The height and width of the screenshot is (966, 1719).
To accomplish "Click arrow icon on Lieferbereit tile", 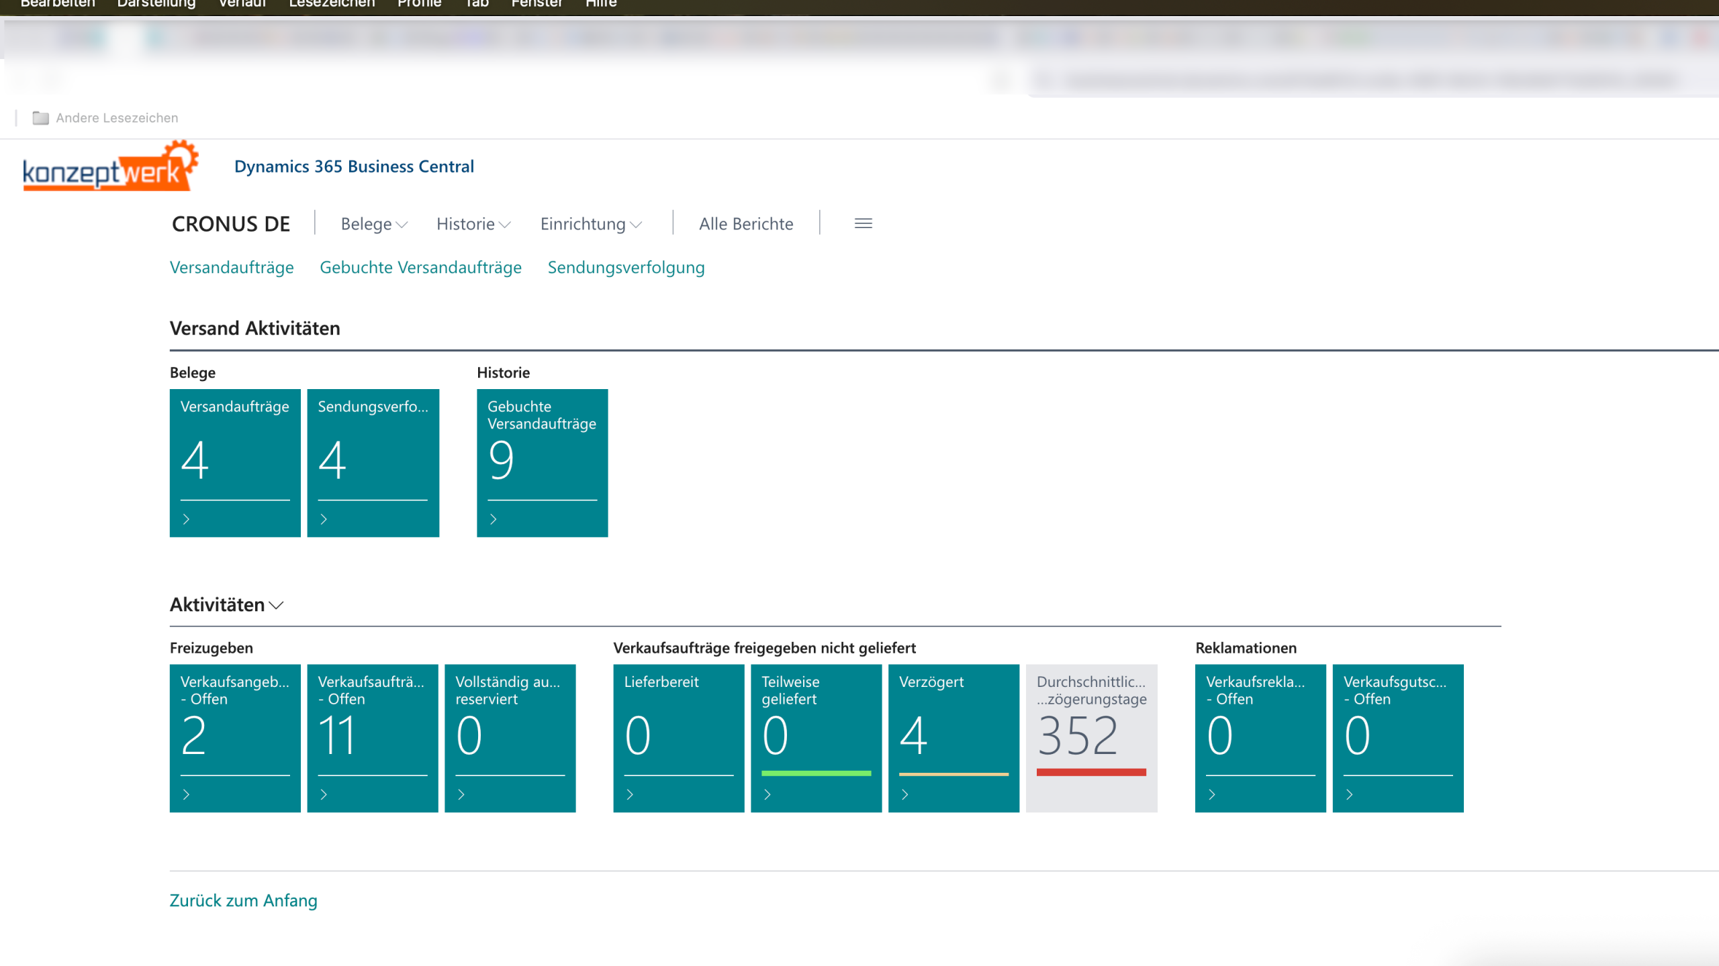I will [630, 794].
